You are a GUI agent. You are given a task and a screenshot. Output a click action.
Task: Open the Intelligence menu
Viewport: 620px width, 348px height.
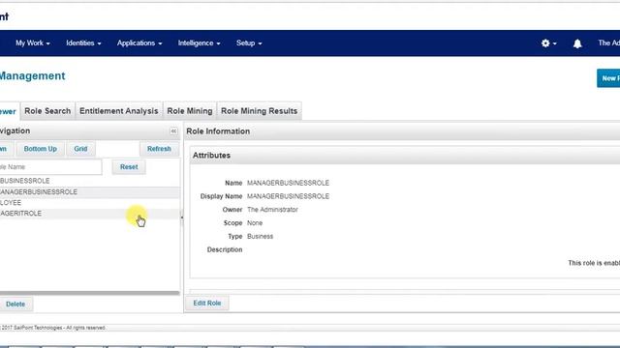point(199,43)
